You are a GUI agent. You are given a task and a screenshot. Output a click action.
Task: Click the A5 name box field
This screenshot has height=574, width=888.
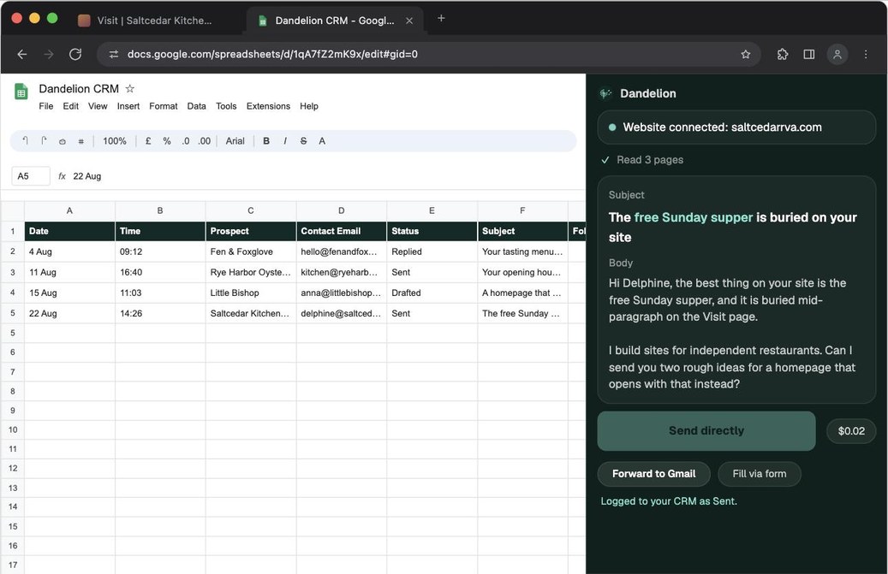click(31, 176)
